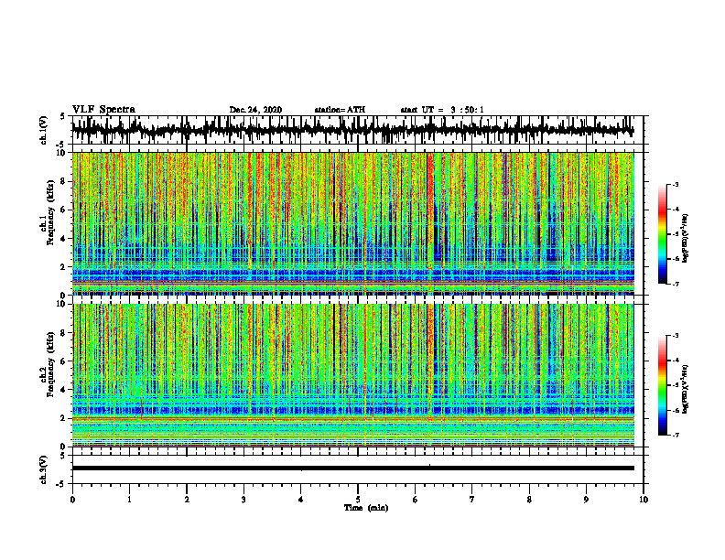
Task: Click the "Time (min)" axis title
Action: (x=366, y=508)
